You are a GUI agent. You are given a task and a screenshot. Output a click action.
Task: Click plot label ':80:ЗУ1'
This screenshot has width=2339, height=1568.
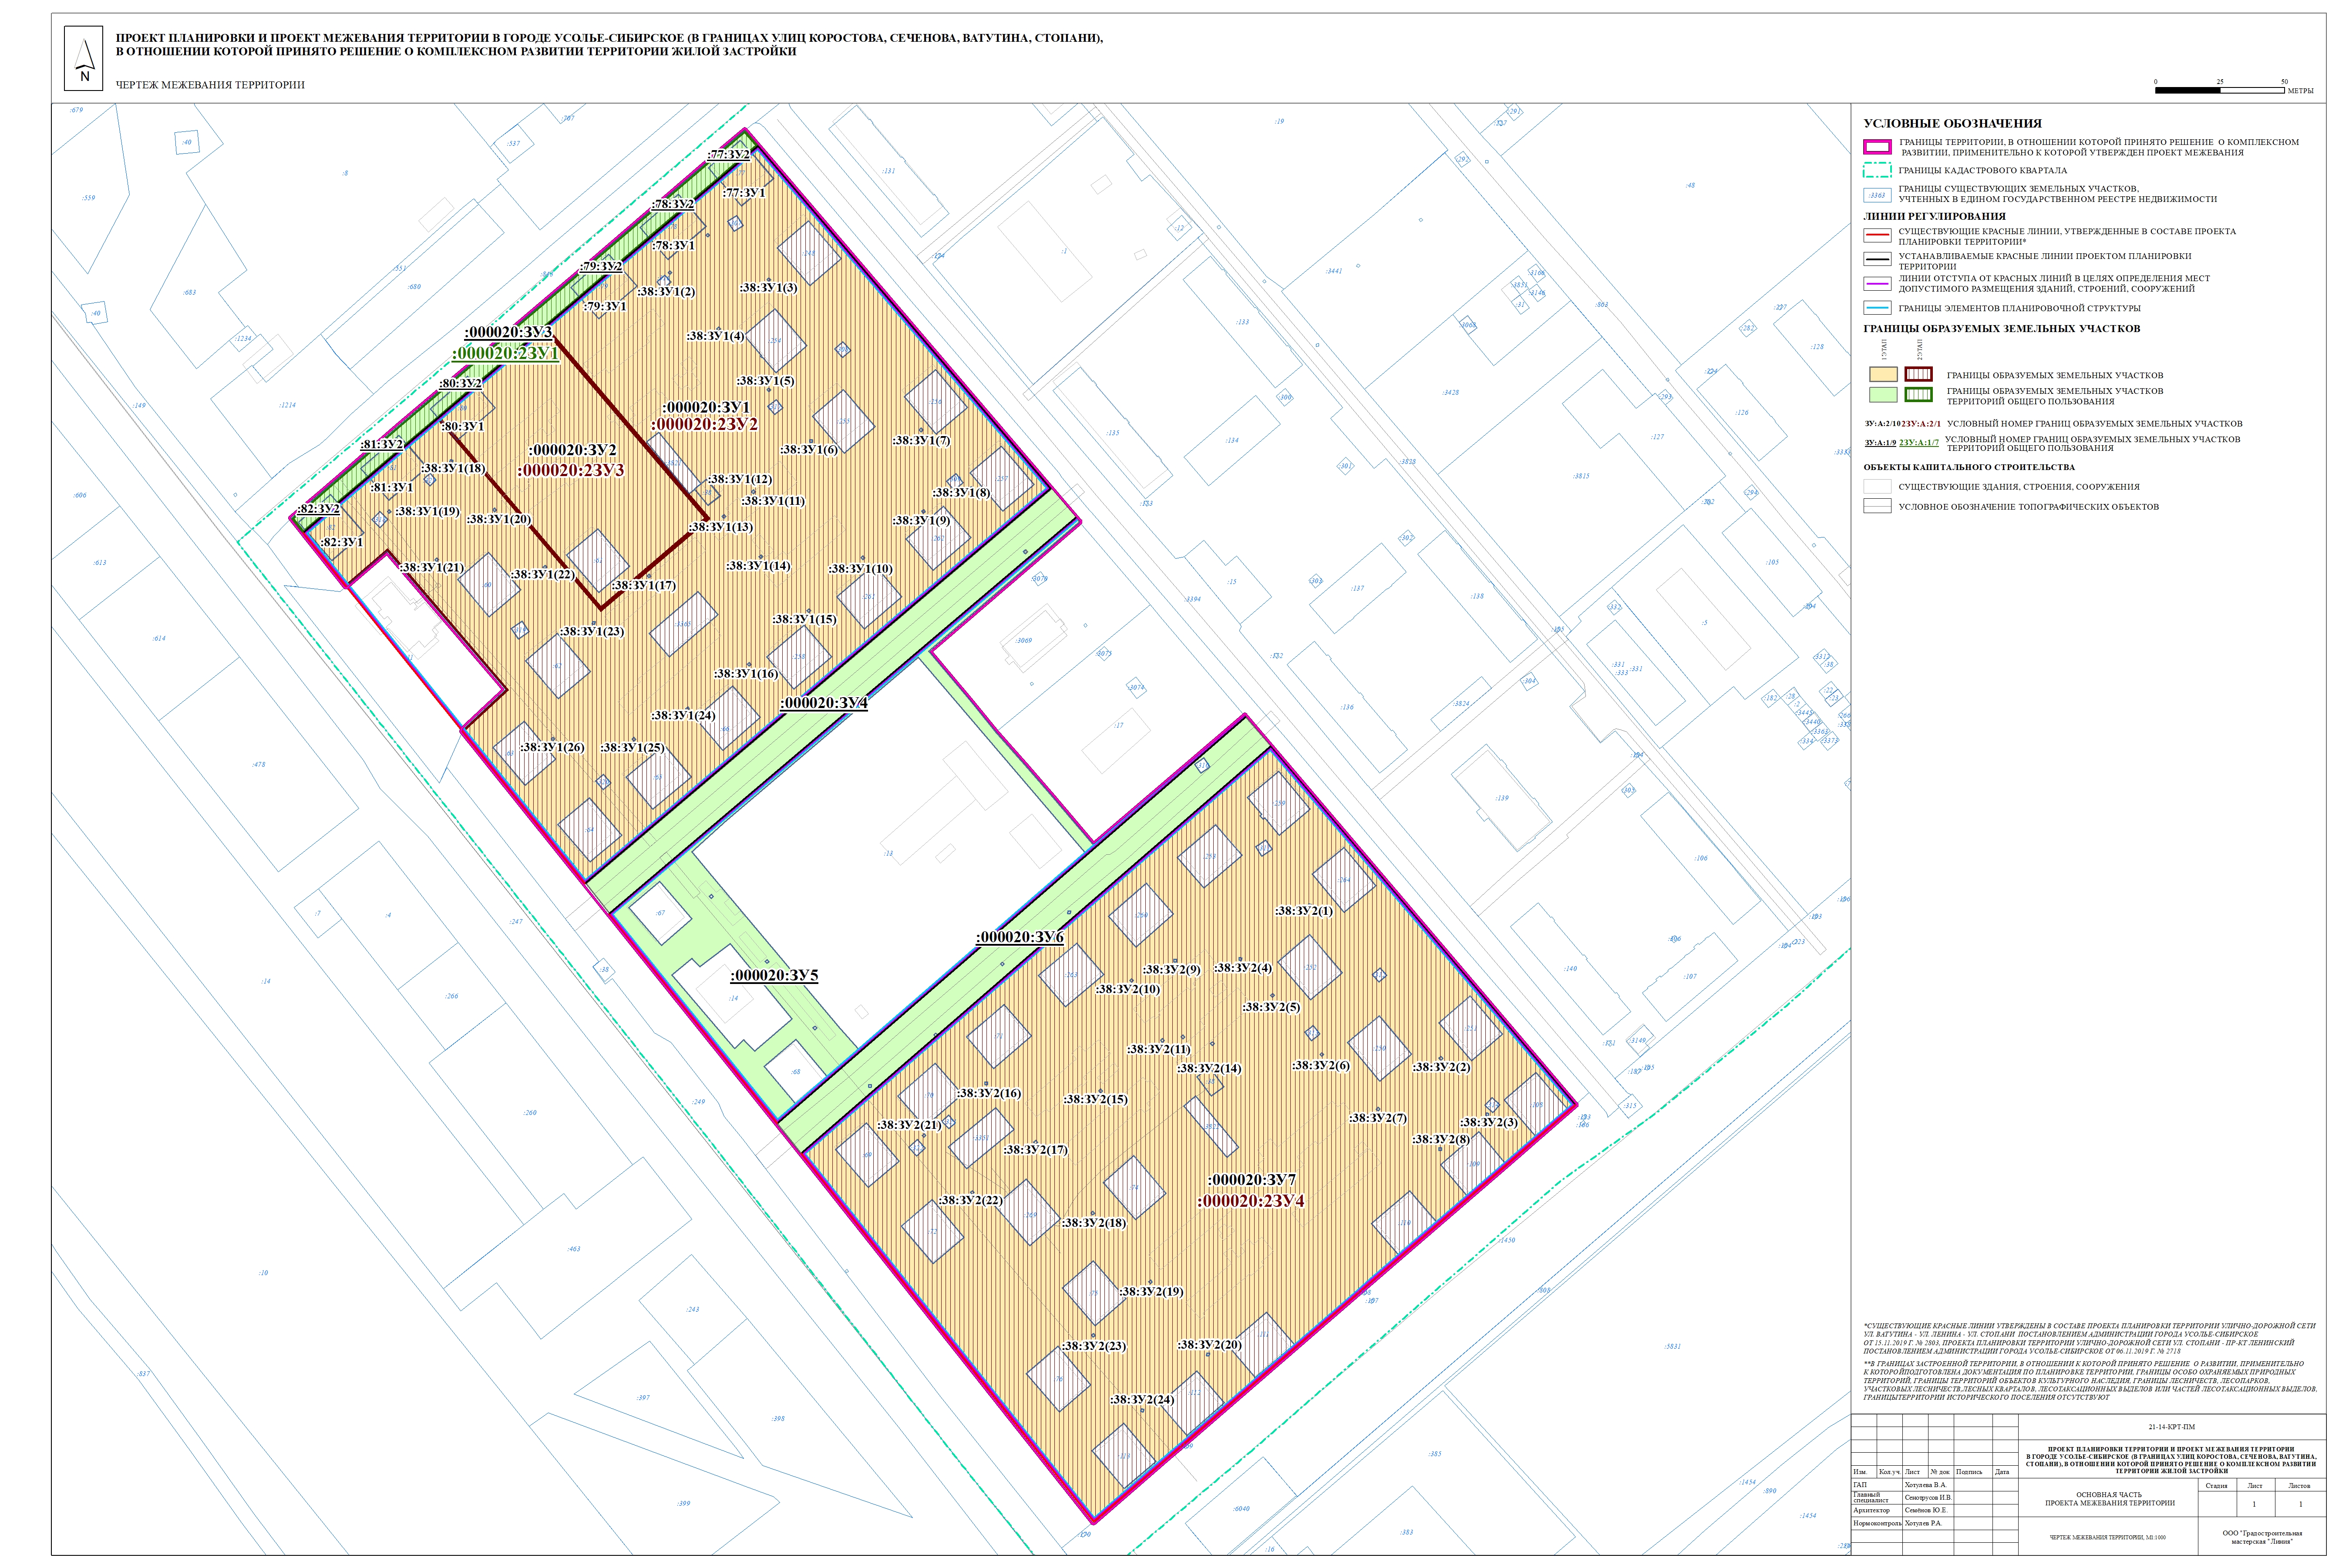(463, 426)
